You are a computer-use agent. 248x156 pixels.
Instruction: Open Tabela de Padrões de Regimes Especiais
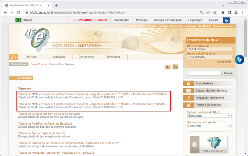pyautogui.click(x=45, y=123)
